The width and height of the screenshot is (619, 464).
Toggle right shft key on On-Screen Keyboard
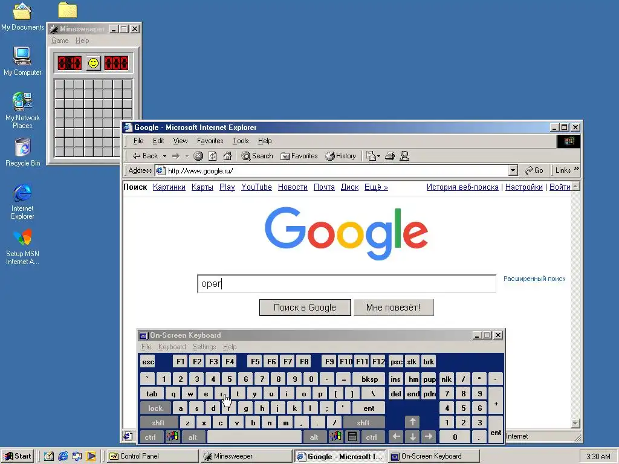pyautogui.click(x=363, y=422)
